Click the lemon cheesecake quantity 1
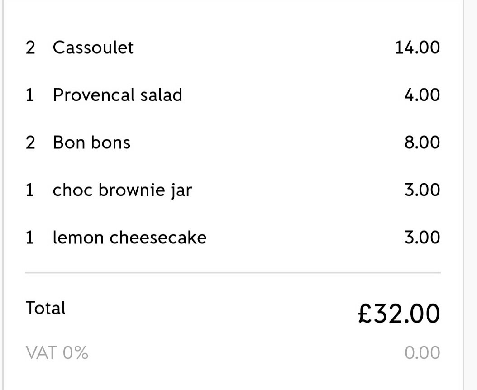The image size is (477, 390). tap(30, 238)
